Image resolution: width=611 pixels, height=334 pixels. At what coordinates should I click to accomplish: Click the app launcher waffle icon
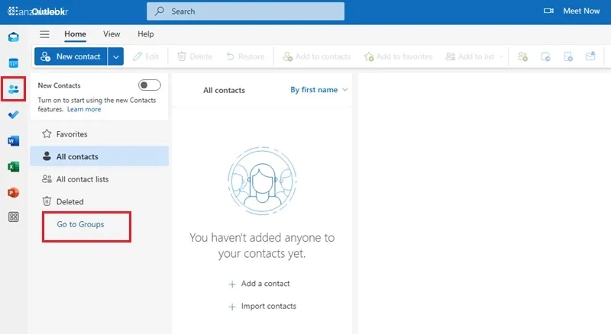[x=12, y=11]
